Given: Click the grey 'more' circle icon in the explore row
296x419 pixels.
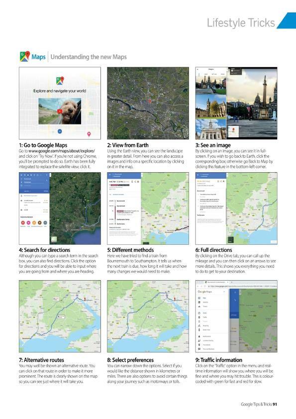Looking at the screenshot, I should tap(45, 222).
